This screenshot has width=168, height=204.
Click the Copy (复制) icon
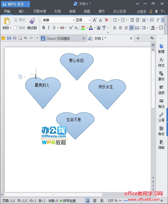pyautogui.click(x=16, y=28)
